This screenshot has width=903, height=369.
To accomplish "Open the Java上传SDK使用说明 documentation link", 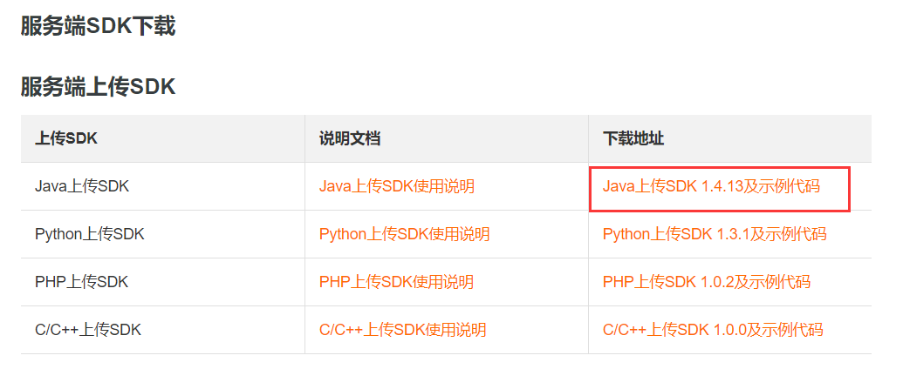I will 396,186.
